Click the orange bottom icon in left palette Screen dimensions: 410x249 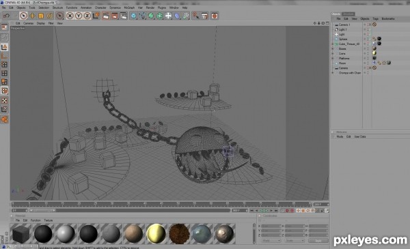coord(5,119)
